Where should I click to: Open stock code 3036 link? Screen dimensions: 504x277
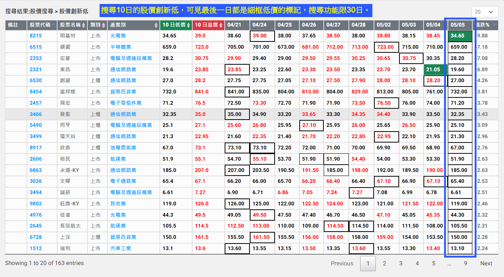36,181
